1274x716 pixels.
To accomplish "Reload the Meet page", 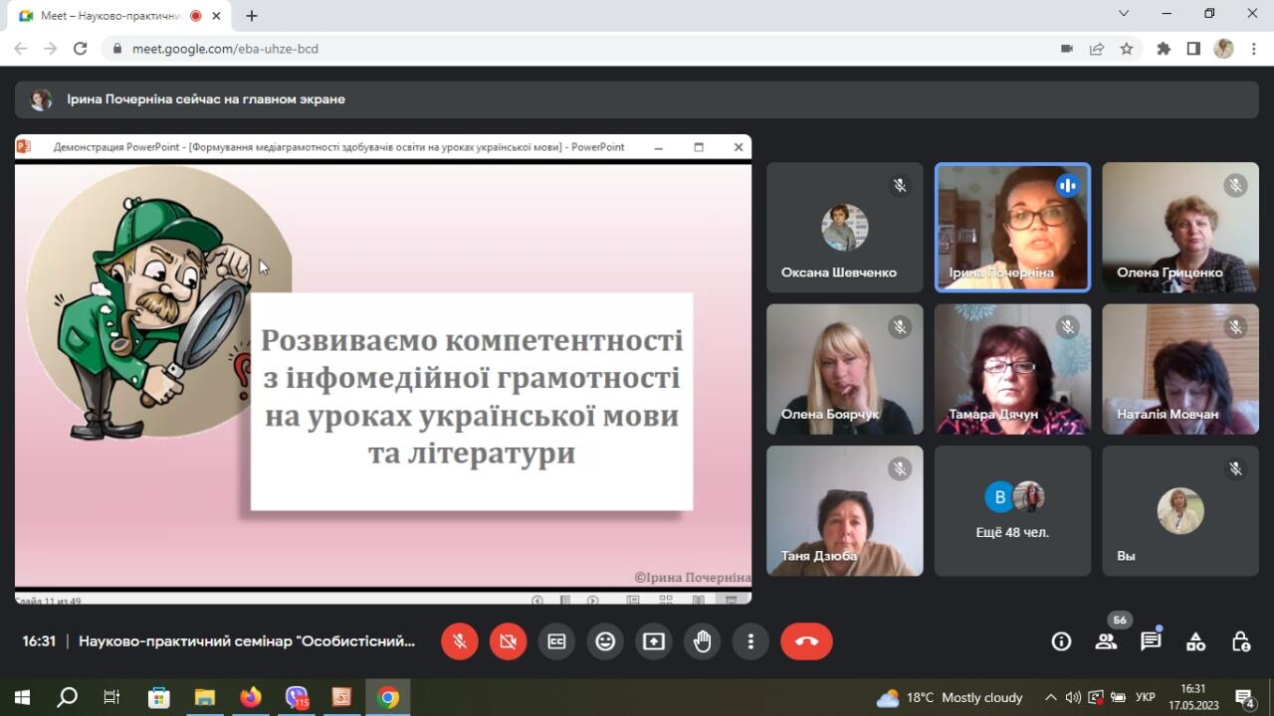I will (82, 48).
